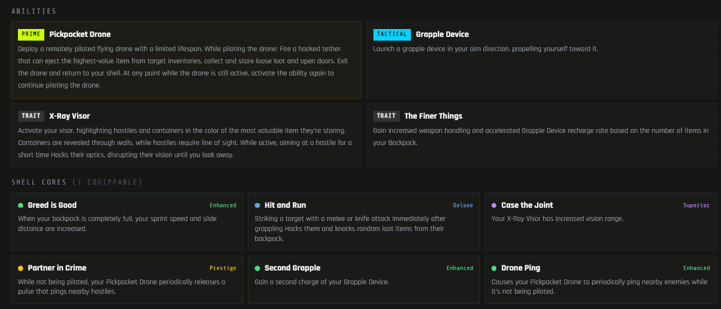Select the Pickpocket Drone ability title
The image size is (721, 309).
[80, 34]
